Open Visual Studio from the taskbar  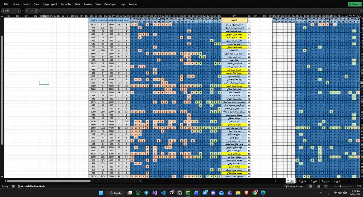(x=155, y=193)
